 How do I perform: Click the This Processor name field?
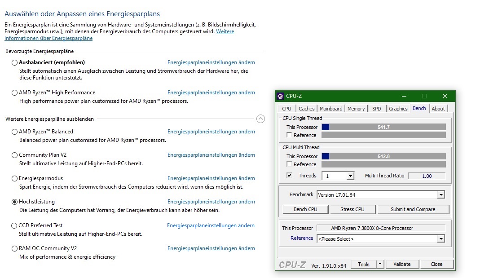(x=381, y=229)
